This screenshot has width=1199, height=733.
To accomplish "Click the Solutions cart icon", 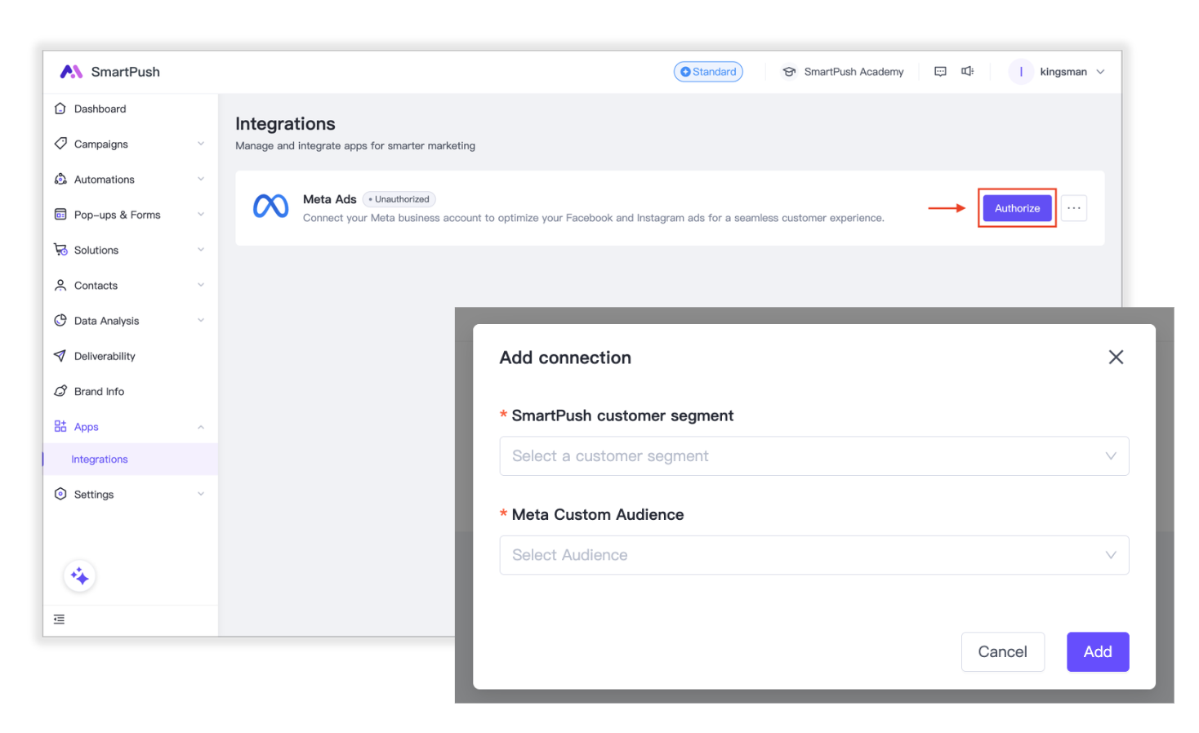I will coord(60,250).
